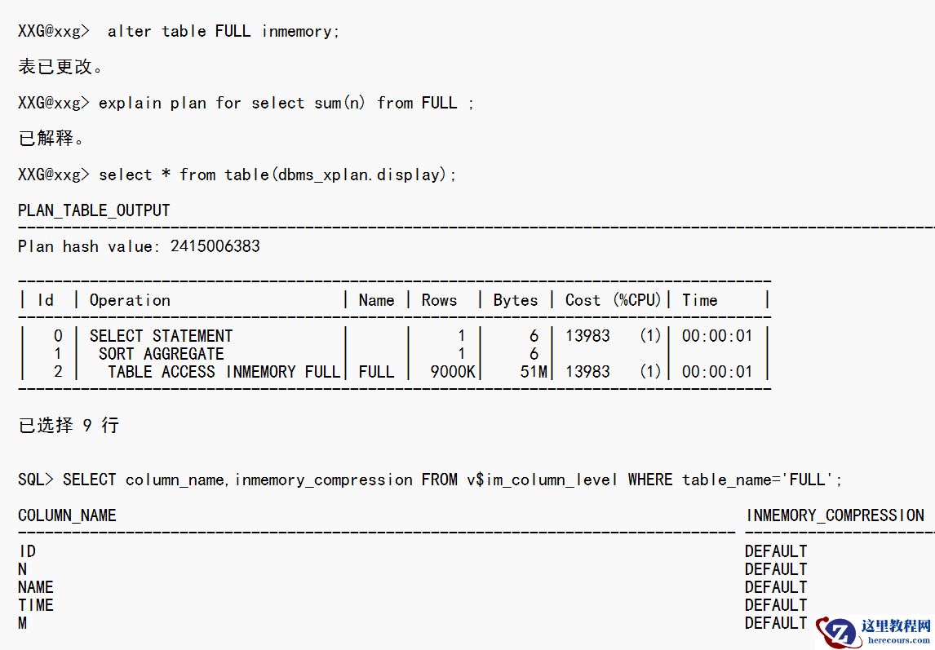935x650 pixels.
Task: Click the red and blue watermark logo
Action: (x=836, y=632)
